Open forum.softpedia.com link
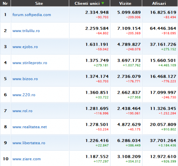This screenshot has height=166, width=178. [32, 15]
